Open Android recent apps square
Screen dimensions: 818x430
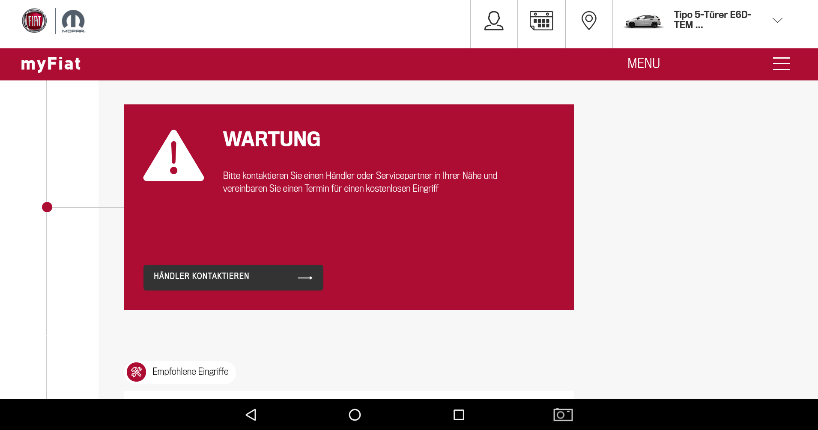click(459, 415)
